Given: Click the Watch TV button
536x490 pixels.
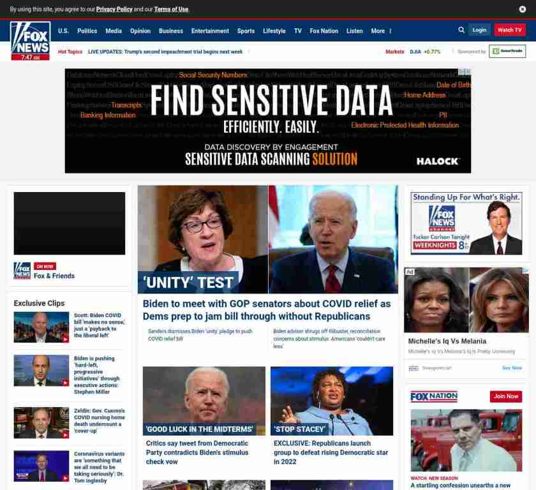Looking at the screenshot, I should tap(510, 30).
